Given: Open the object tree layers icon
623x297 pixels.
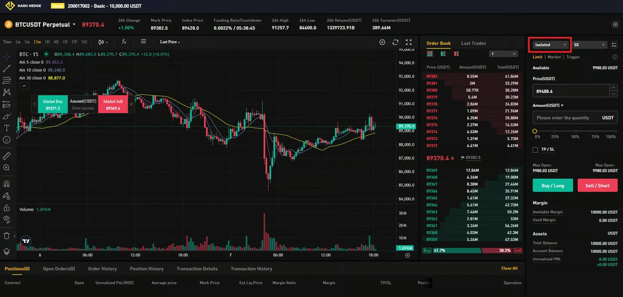Looking at the screenshot, I should coord(7,251).
